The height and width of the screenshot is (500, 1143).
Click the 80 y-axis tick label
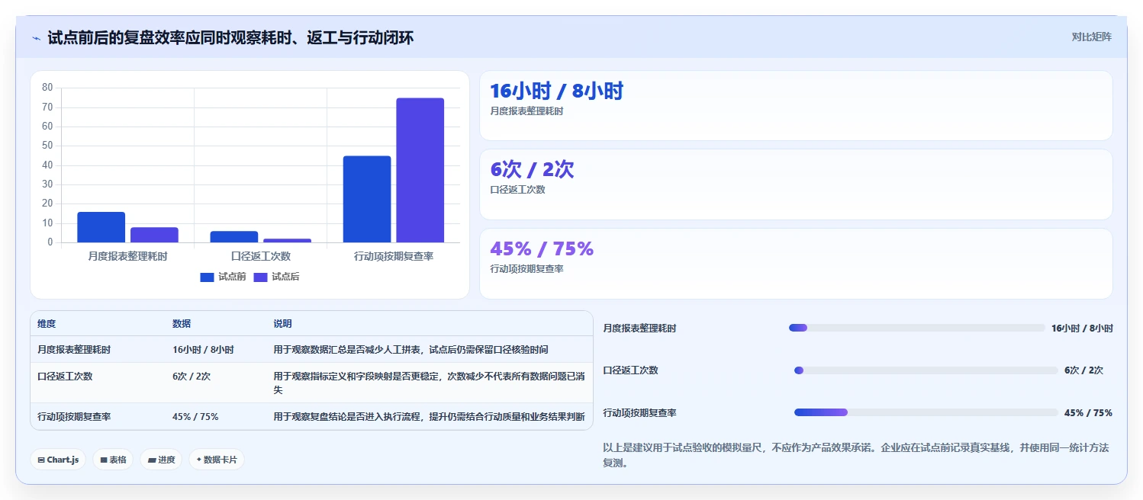pyautogui.click(x=47, y=88)
